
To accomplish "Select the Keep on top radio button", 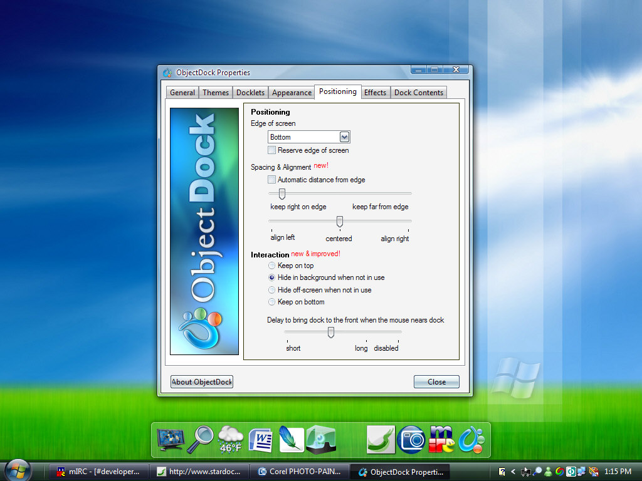I will point(271,266).
